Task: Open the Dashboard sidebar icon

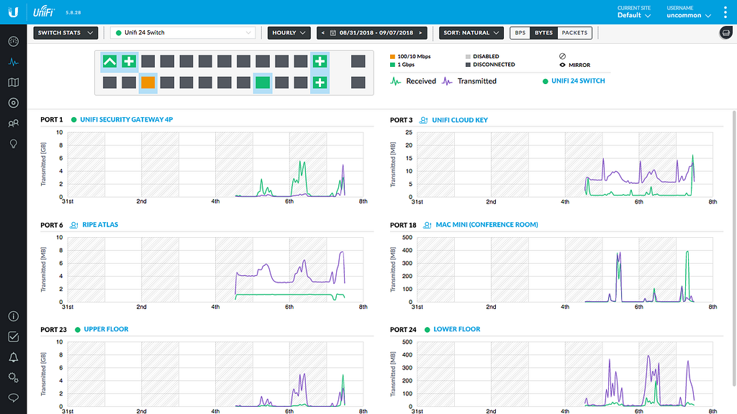Action: point(13,41)
